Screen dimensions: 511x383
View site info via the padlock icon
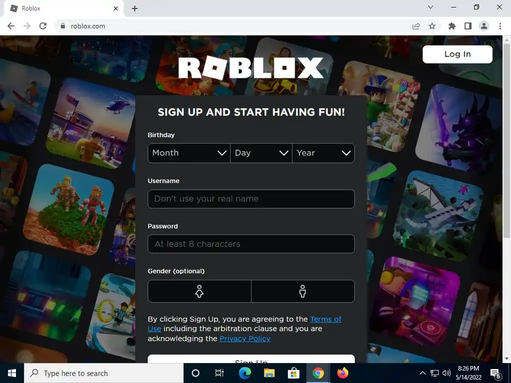[63, 26]
